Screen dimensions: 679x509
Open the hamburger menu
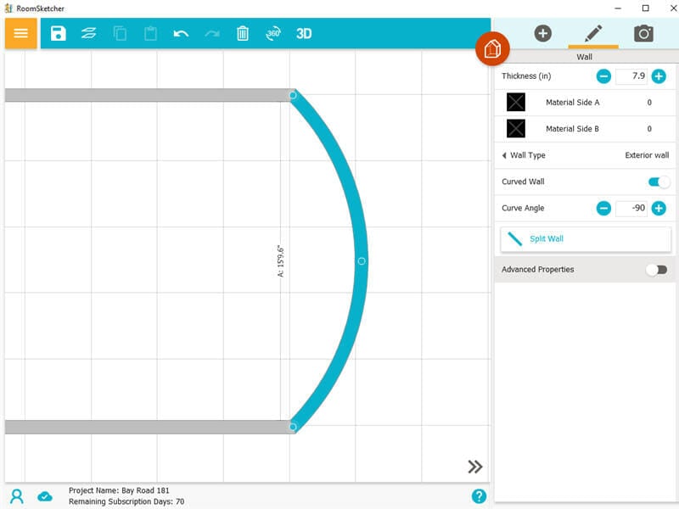point(20,34)
